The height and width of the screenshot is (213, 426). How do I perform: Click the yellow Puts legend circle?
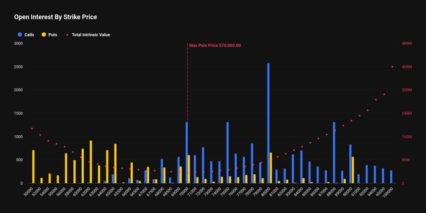44,35
